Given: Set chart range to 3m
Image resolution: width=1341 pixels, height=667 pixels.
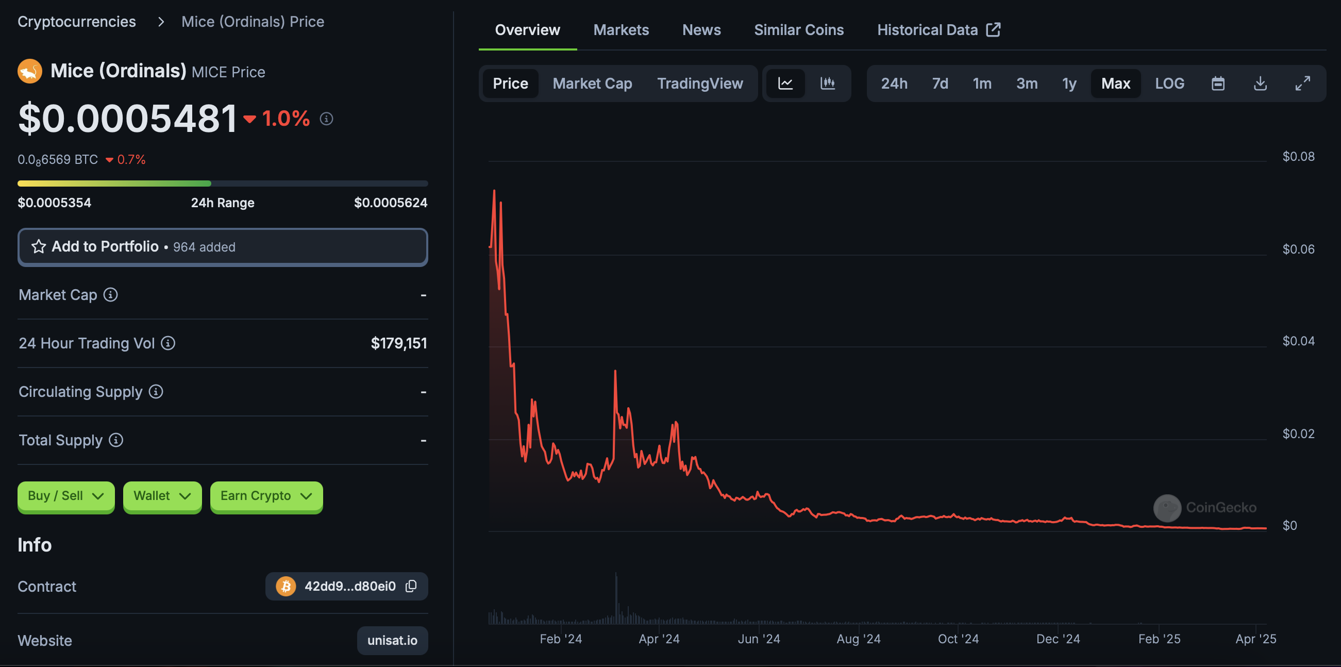Looking at the screenshot, I should click(x=1027, y=84).
